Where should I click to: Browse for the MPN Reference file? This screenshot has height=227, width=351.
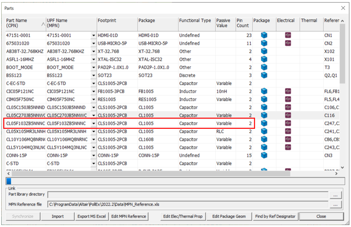click(335, 204)
